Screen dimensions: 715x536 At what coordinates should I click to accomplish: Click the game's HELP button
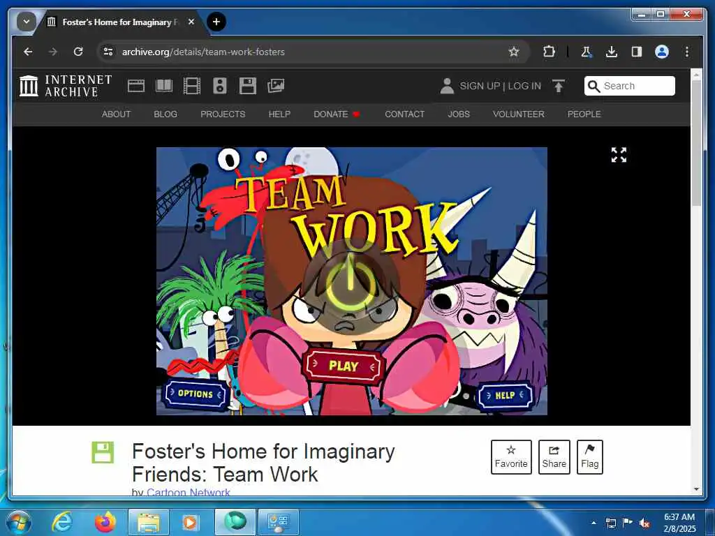[x=506, y=395]
